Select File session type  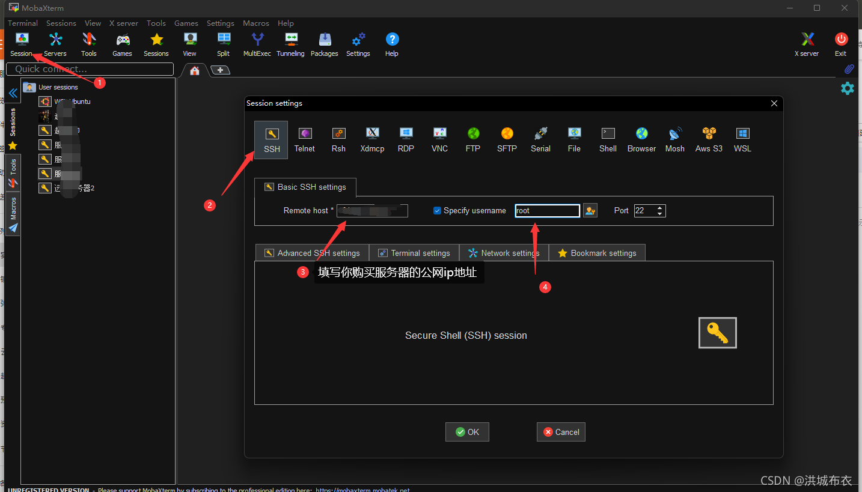click(x=574, y=140)
